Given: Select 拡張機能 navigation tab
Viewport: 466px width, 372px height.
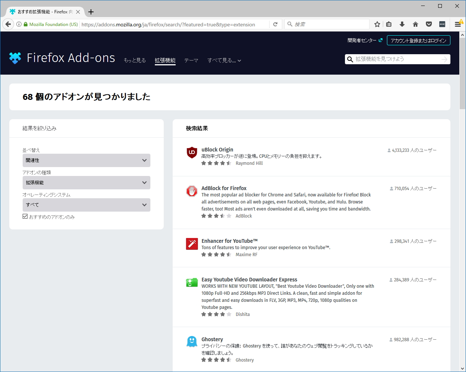Looking at the screenshot, I should coord(165,61).
